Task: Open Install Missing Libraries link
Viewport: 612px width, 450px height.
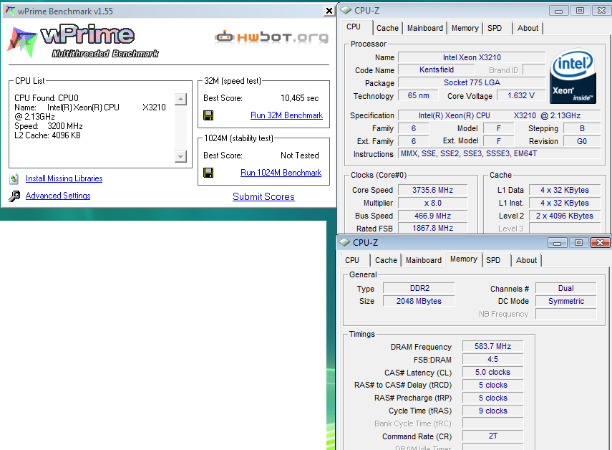Action: point(64,178)
